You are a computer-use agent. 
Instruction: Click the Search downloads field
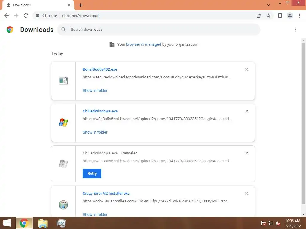coord(159,30)
